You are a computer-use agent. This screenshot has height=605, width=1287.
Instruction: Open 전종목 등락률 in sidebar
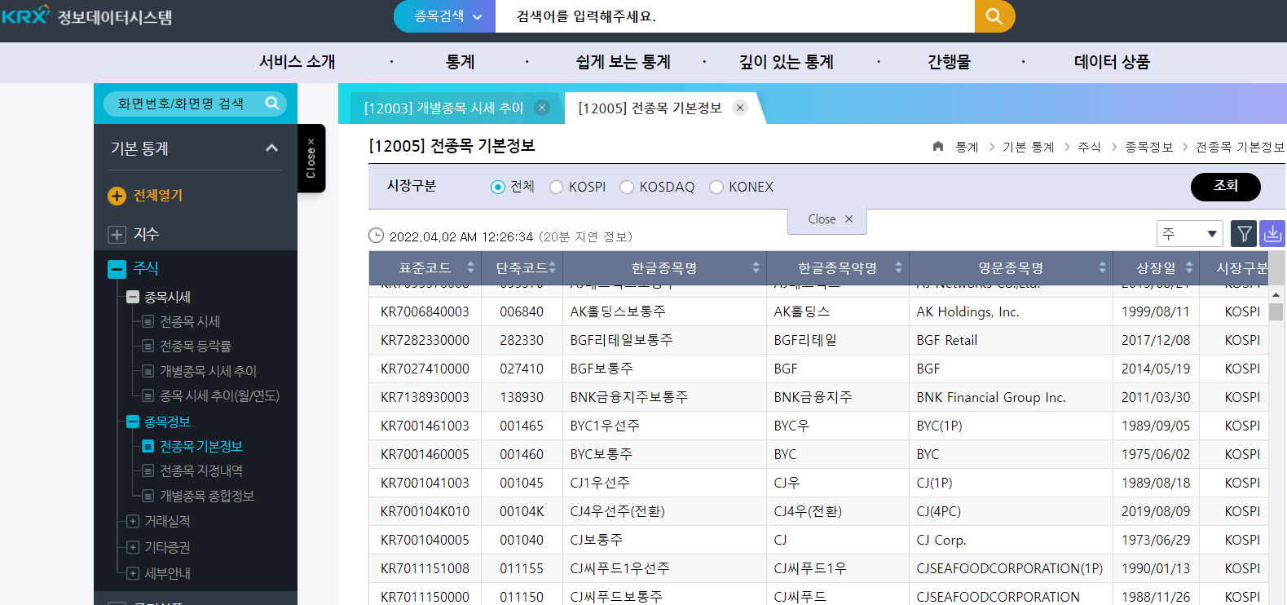point(196,347)
